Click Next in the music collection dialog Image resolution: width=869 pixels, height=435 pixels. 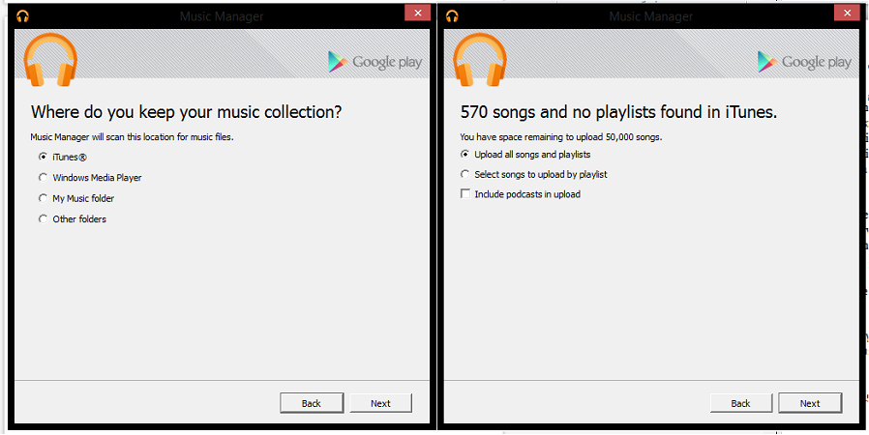coord(380,403)
